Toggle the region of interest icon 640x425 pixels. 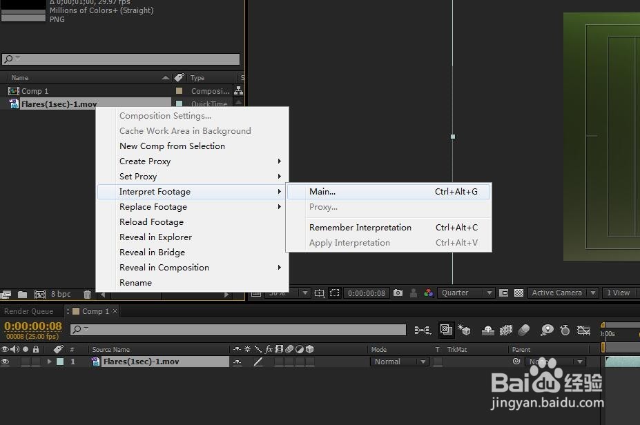point(334,293)
